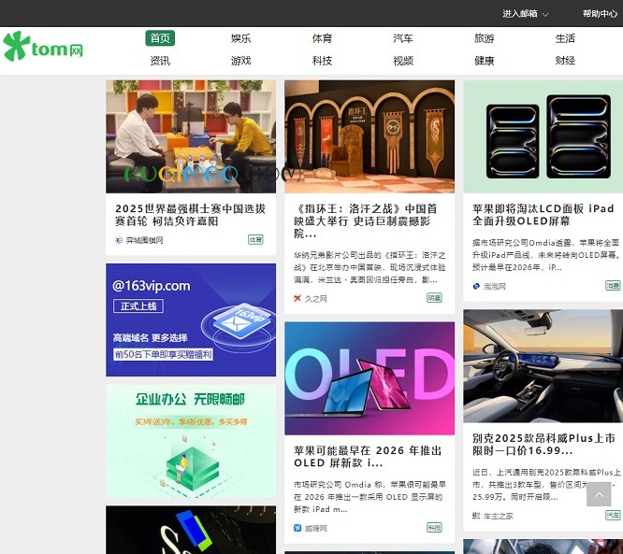Click 弈城围棋网 source name
This screenshot has height=554, width=623.
[x=145, y=240]
